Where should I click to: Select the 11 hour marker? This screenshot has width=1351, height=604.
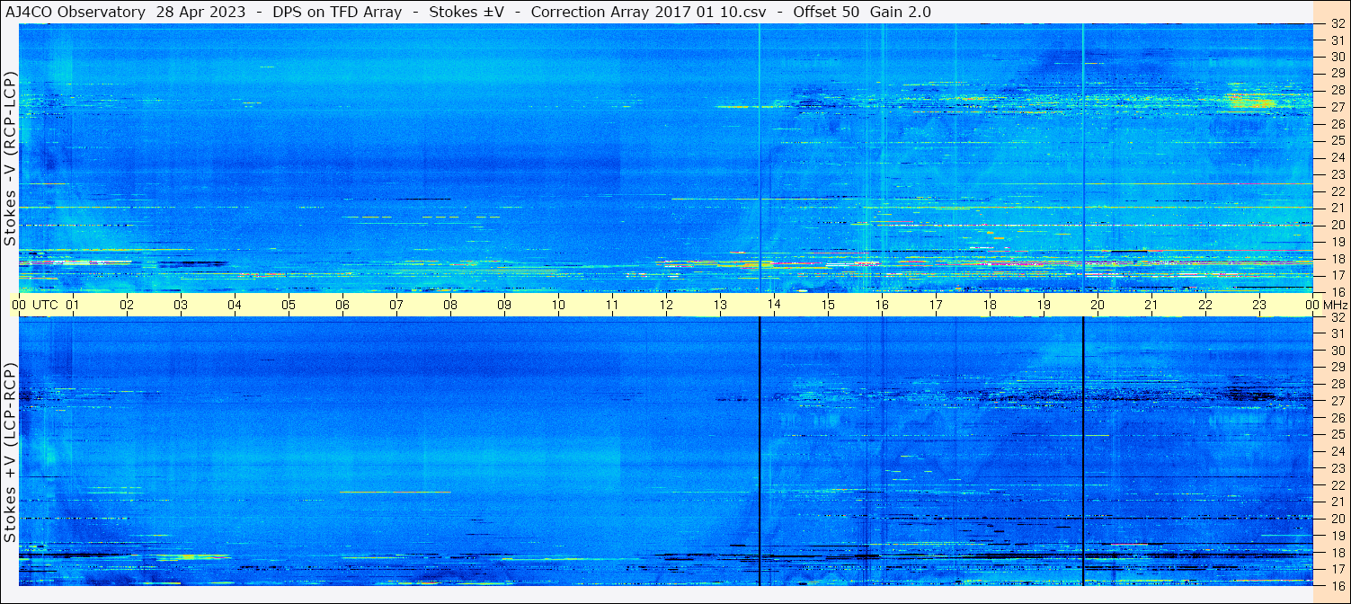(612, 305)
